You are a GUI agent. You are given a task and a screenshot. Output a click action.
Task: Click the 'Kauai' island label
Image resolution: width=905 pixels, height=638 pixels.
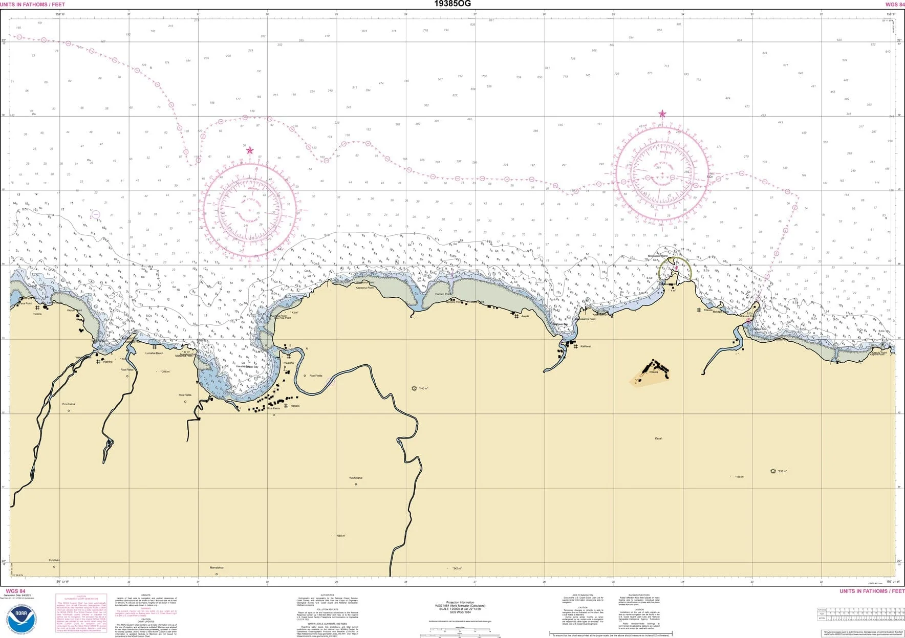tap(659, 438)
